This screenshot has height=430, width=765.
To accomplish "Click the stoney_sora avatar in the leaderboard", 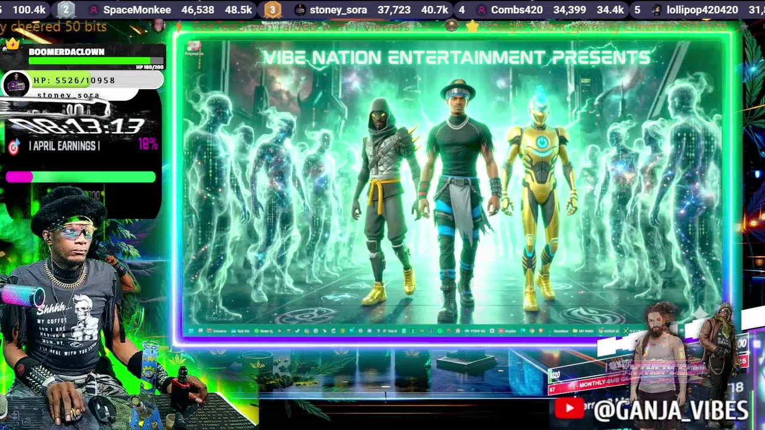I will 300,10.
